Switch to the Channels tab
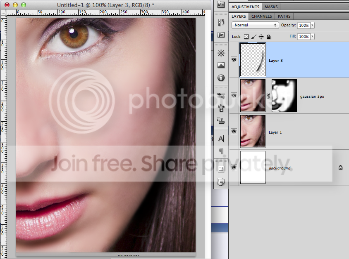This screenshot has height=259, width=349. pyautogui.click(x=261, y=16)
